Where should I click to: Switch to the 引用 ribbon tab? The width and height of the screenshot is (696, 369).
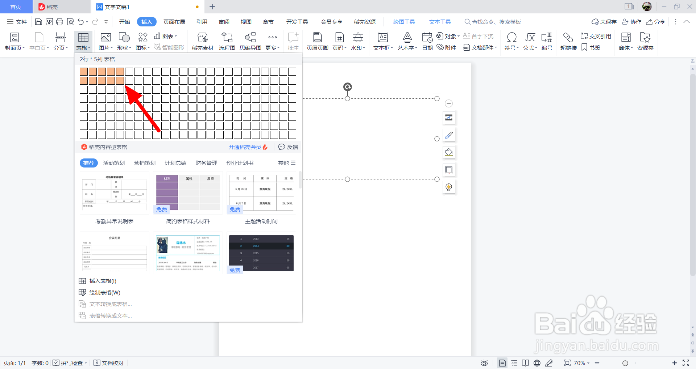[202, 22]
